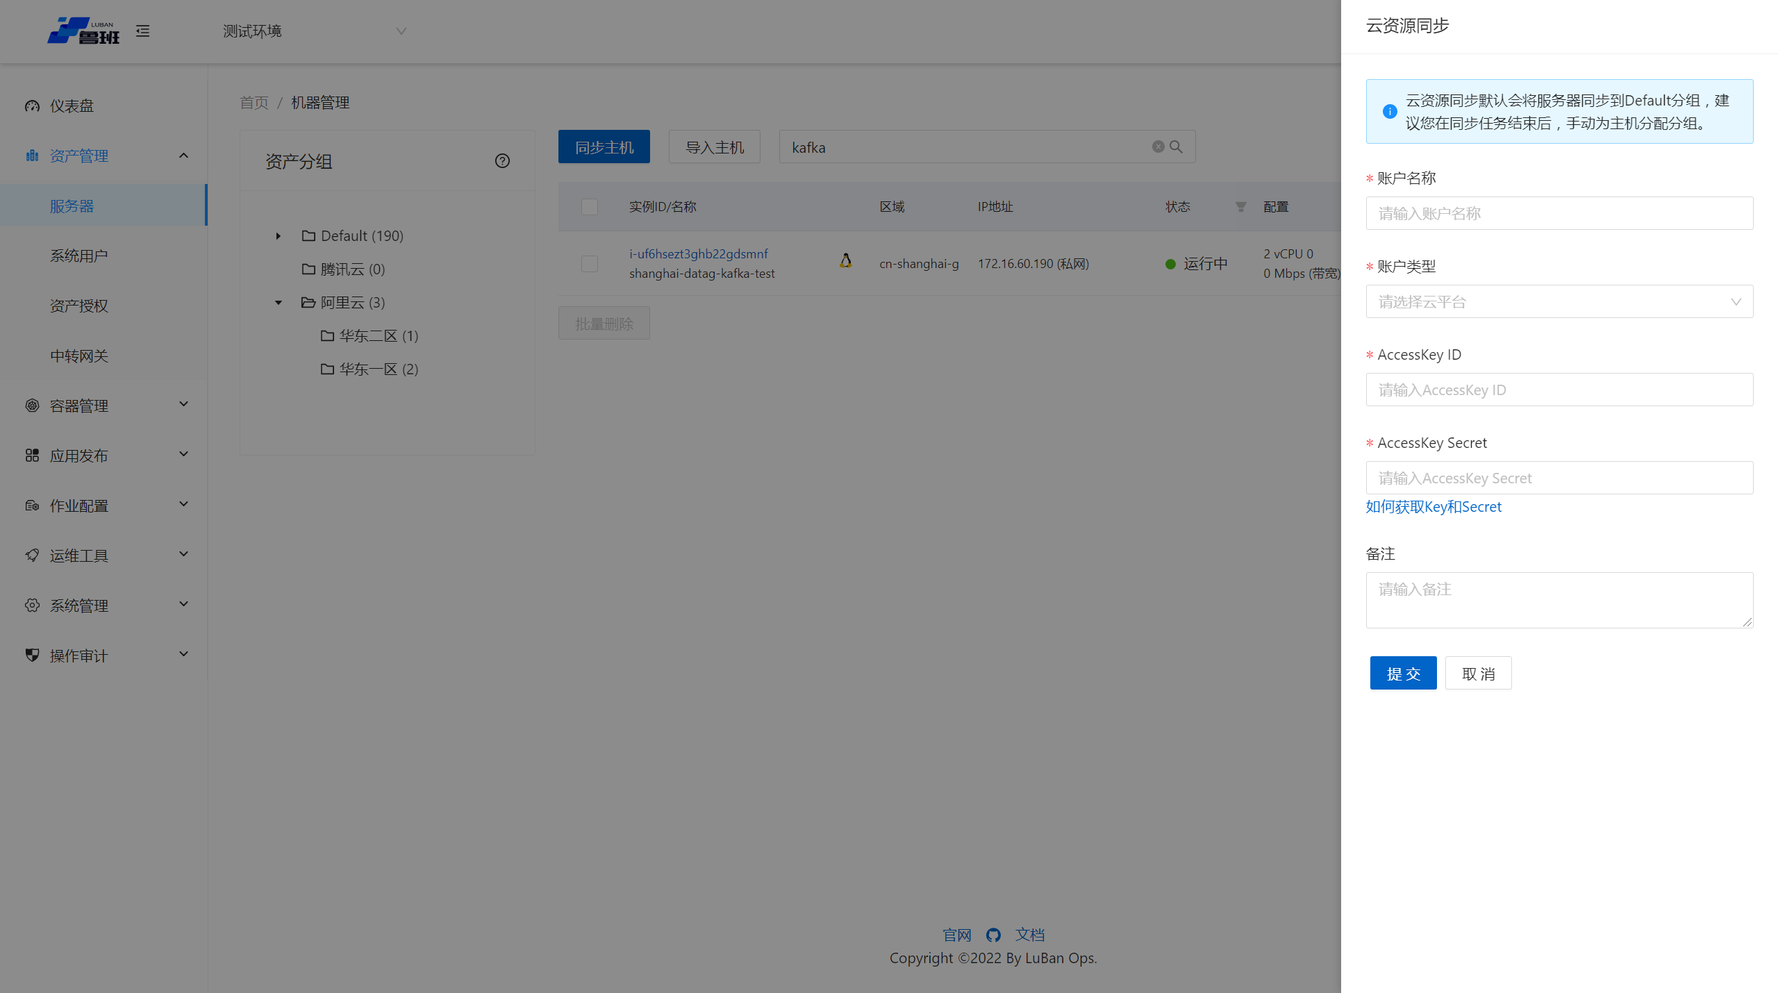Click the search magnifier icon
Image resolution: width=1778 pixels, height=993 pixels.
(1176, 147)
